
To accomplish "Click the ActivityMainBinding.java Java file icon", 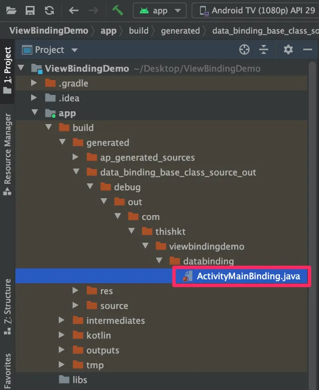I will coord(188,276).
